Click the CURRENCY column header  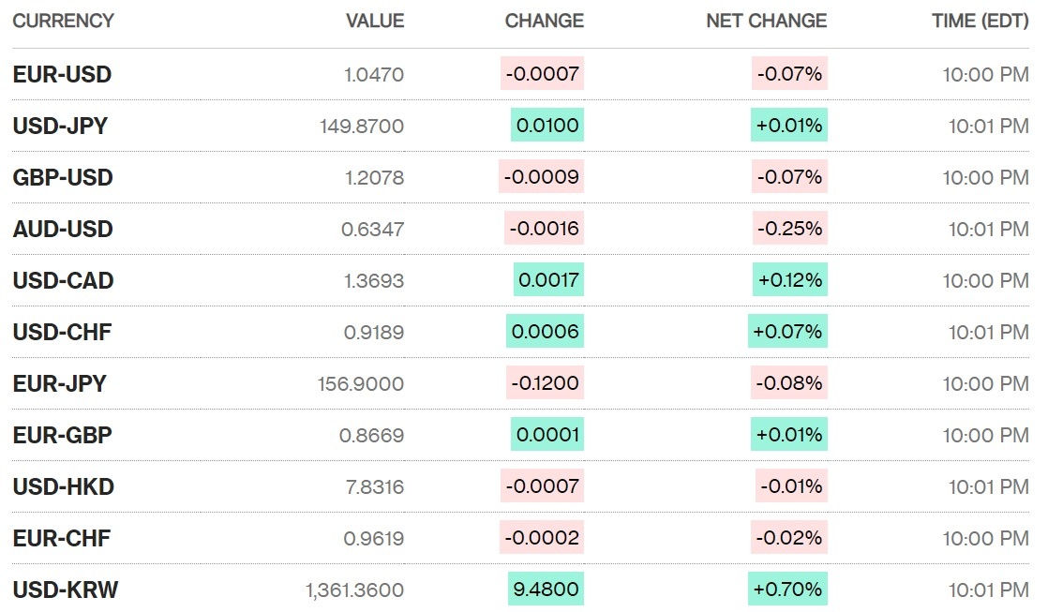click(64, 21)
